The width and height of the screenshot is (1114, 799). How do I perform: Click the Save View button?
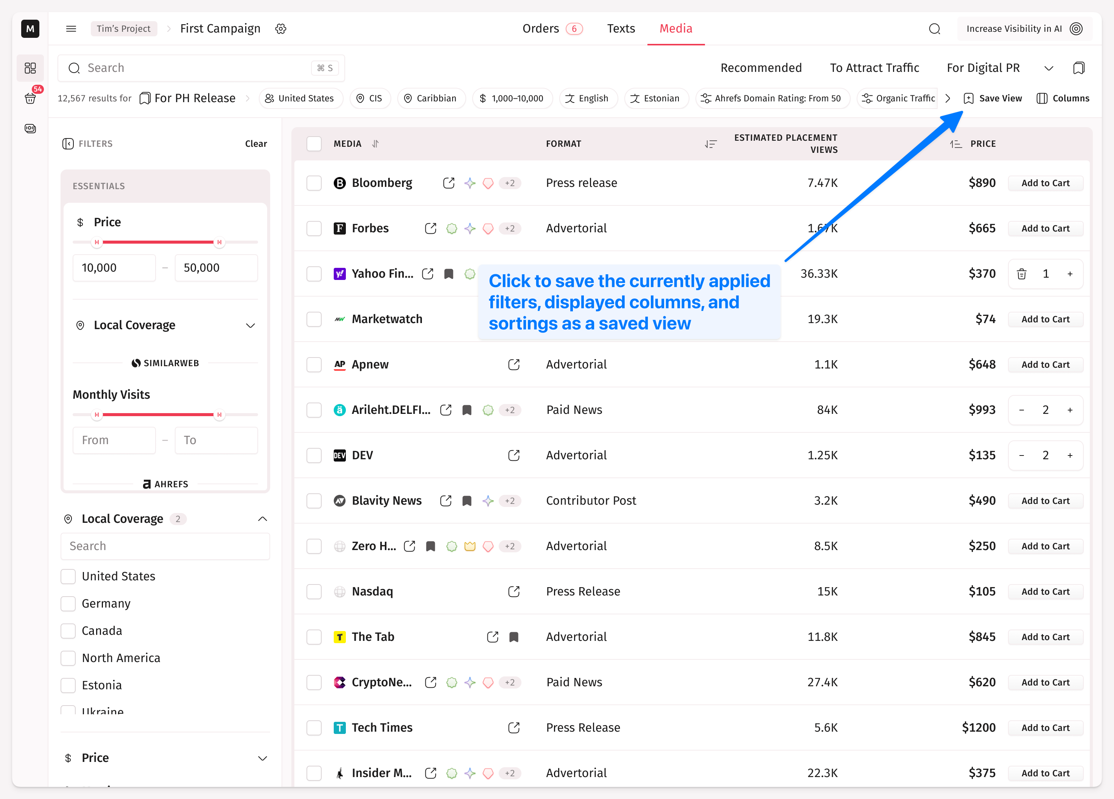993,98
